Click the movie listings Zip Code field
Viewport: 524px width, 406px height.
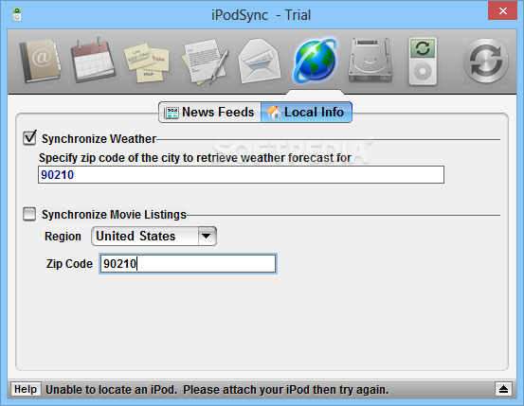click(188, 264)
